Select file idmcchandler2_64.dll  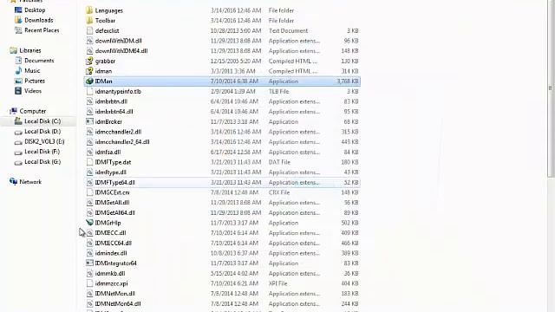pos(122,142)
